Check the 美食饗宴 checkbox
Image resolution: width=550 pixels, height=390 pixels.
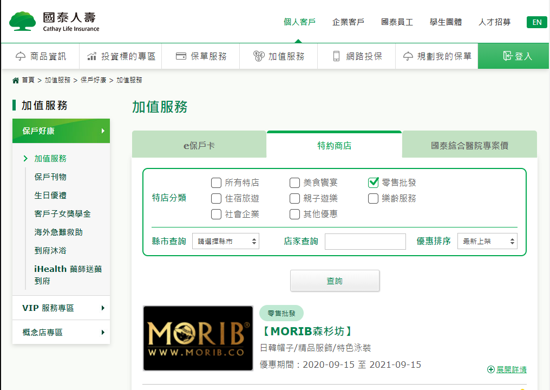tap(294, 183)
